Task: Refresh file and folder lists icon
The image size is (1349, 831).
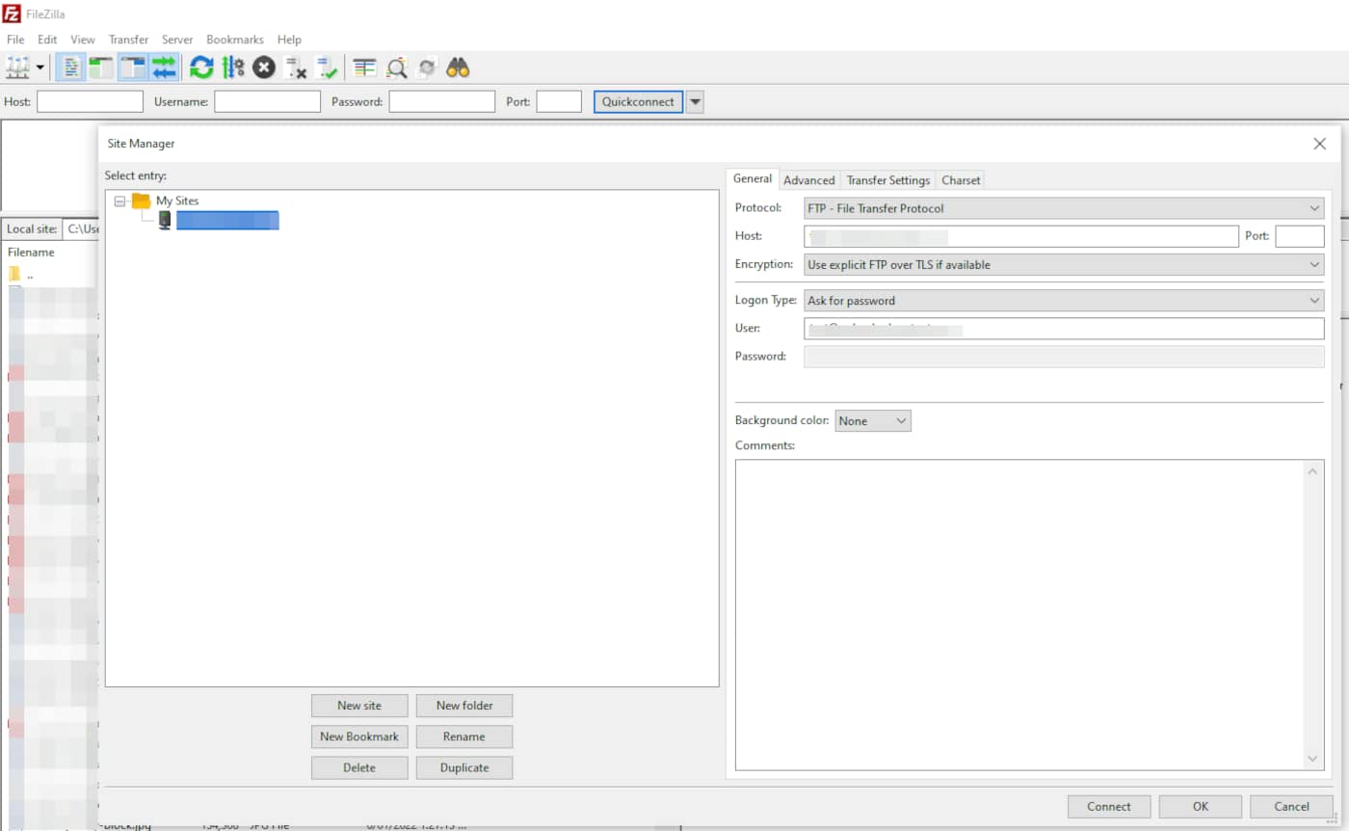Action: click(x=201, y=67)
